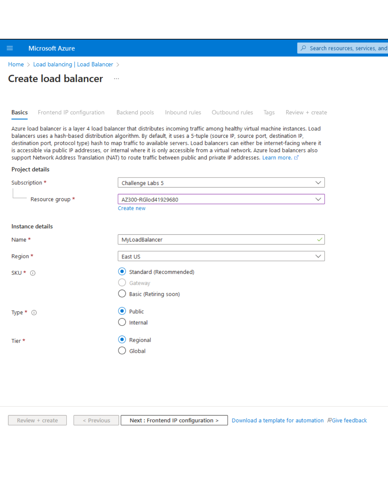The height and width of the screenshot is (485, 388).
Task: Open Download a template for automation link
Action: coord(278,420)
